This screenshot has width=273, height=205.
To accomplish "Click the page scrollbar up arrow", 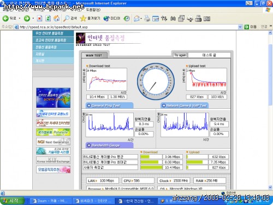I will pos(270,33).
